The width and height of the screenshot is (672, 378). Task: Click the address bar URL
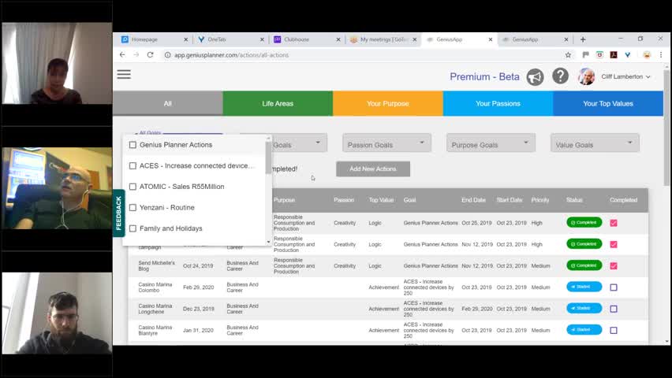click(231, 55)
